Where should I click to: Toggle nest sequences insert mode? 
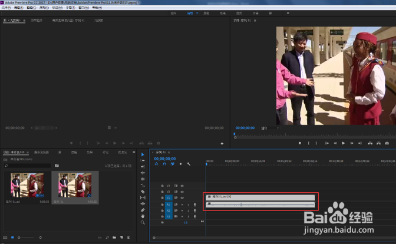click(156, 164)
